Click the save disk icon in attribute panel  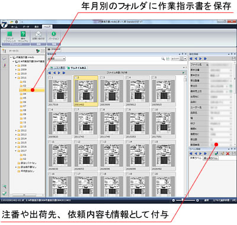coord(233,59)
